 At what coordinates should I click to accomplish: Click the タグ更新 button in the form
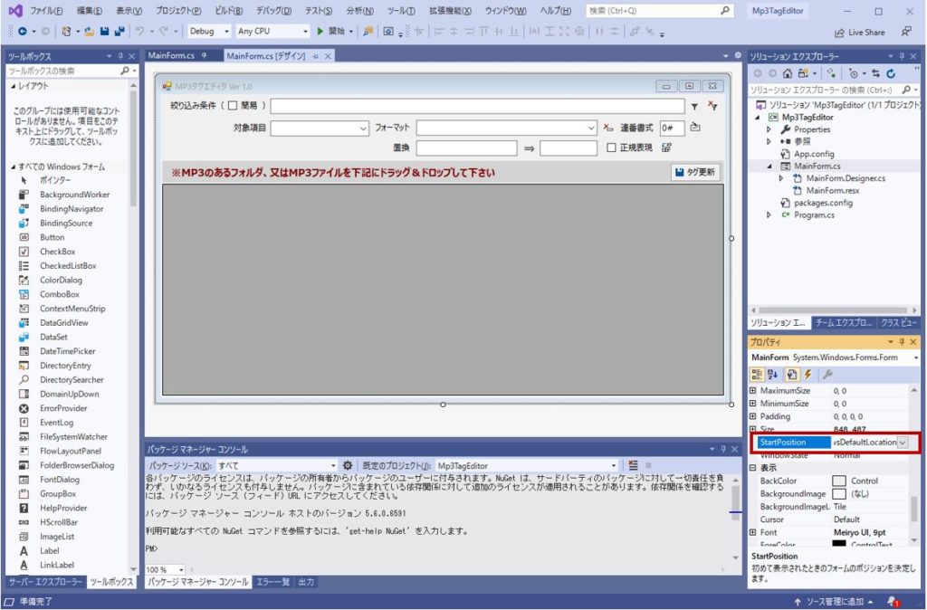click(696, 172)
